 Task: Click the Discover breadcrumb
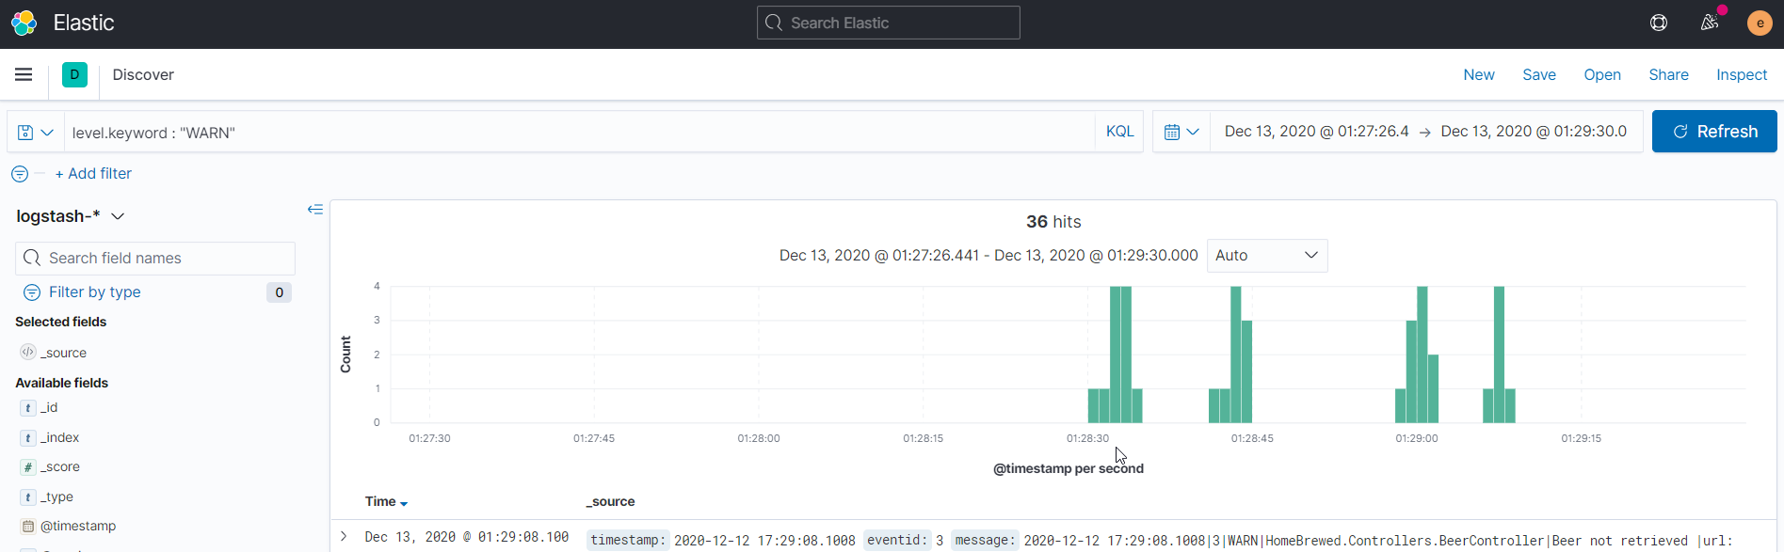tap(143, 74)
